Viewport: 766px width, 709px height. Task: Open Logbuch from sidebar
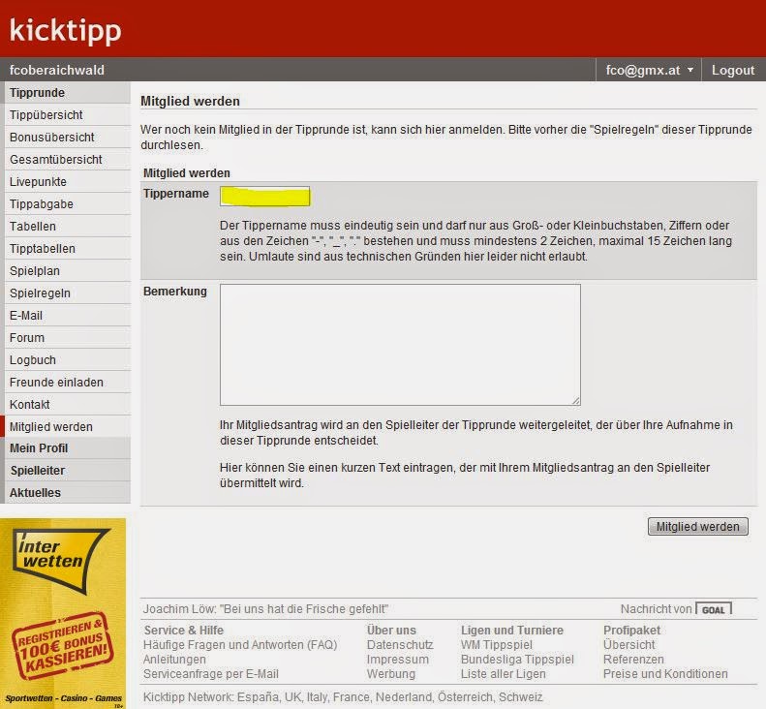[x=68, y=360]
